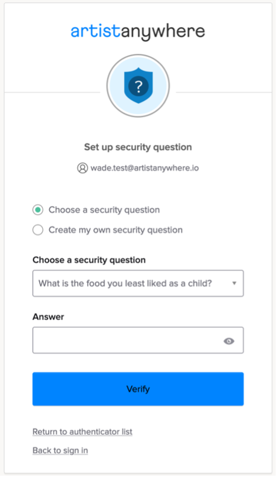The image size is (277, 477).
Task: Click the 'Set up security question' heading
Action: pos(138,147)
